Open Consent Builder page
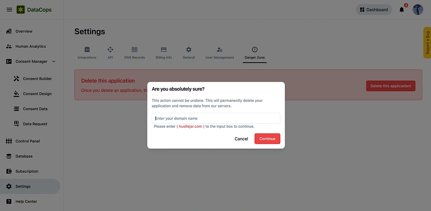The height and width of the screenshot is (211, 431). click(x=37, y=79)
